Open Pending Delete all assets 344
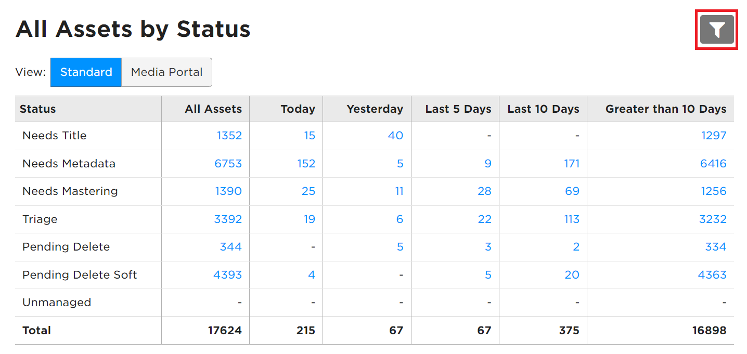747x354 pixels. (231, 247)
